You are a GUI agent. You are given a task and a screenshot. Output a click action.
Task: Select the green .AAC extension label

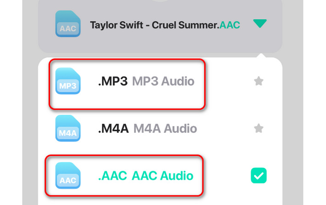pyautogui.click(x=113, y=176)
